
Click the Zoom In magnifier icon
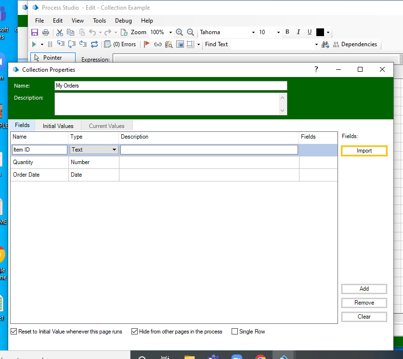pos(180,32)
